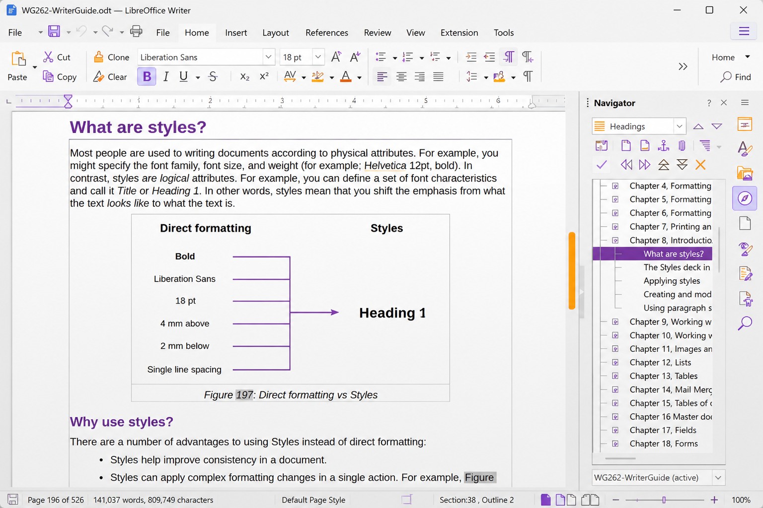Open Paste options dropdown arrow
The height and width of the screenshot is (508, 763).
coord(35,67)
